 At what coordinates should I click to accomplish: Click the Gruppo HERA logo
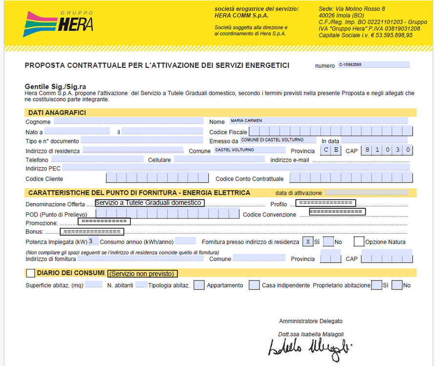[x=58, y=24]
